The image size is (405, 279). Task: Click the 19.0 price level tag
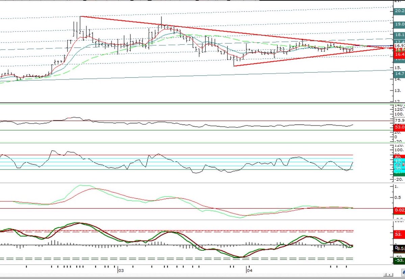pos(399,24)
